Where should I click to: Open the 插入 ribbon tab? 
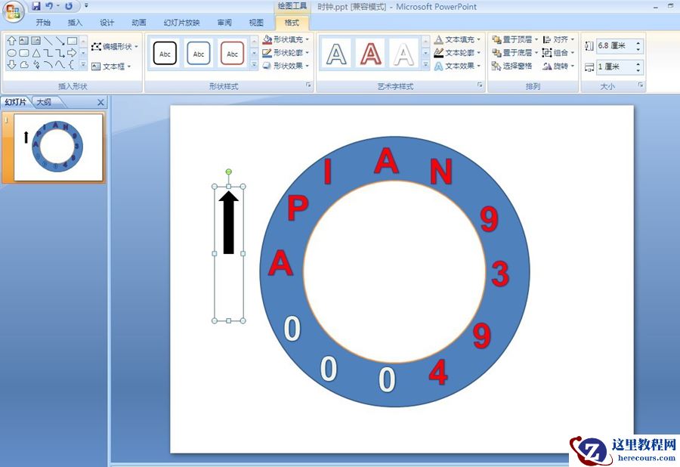75,23
